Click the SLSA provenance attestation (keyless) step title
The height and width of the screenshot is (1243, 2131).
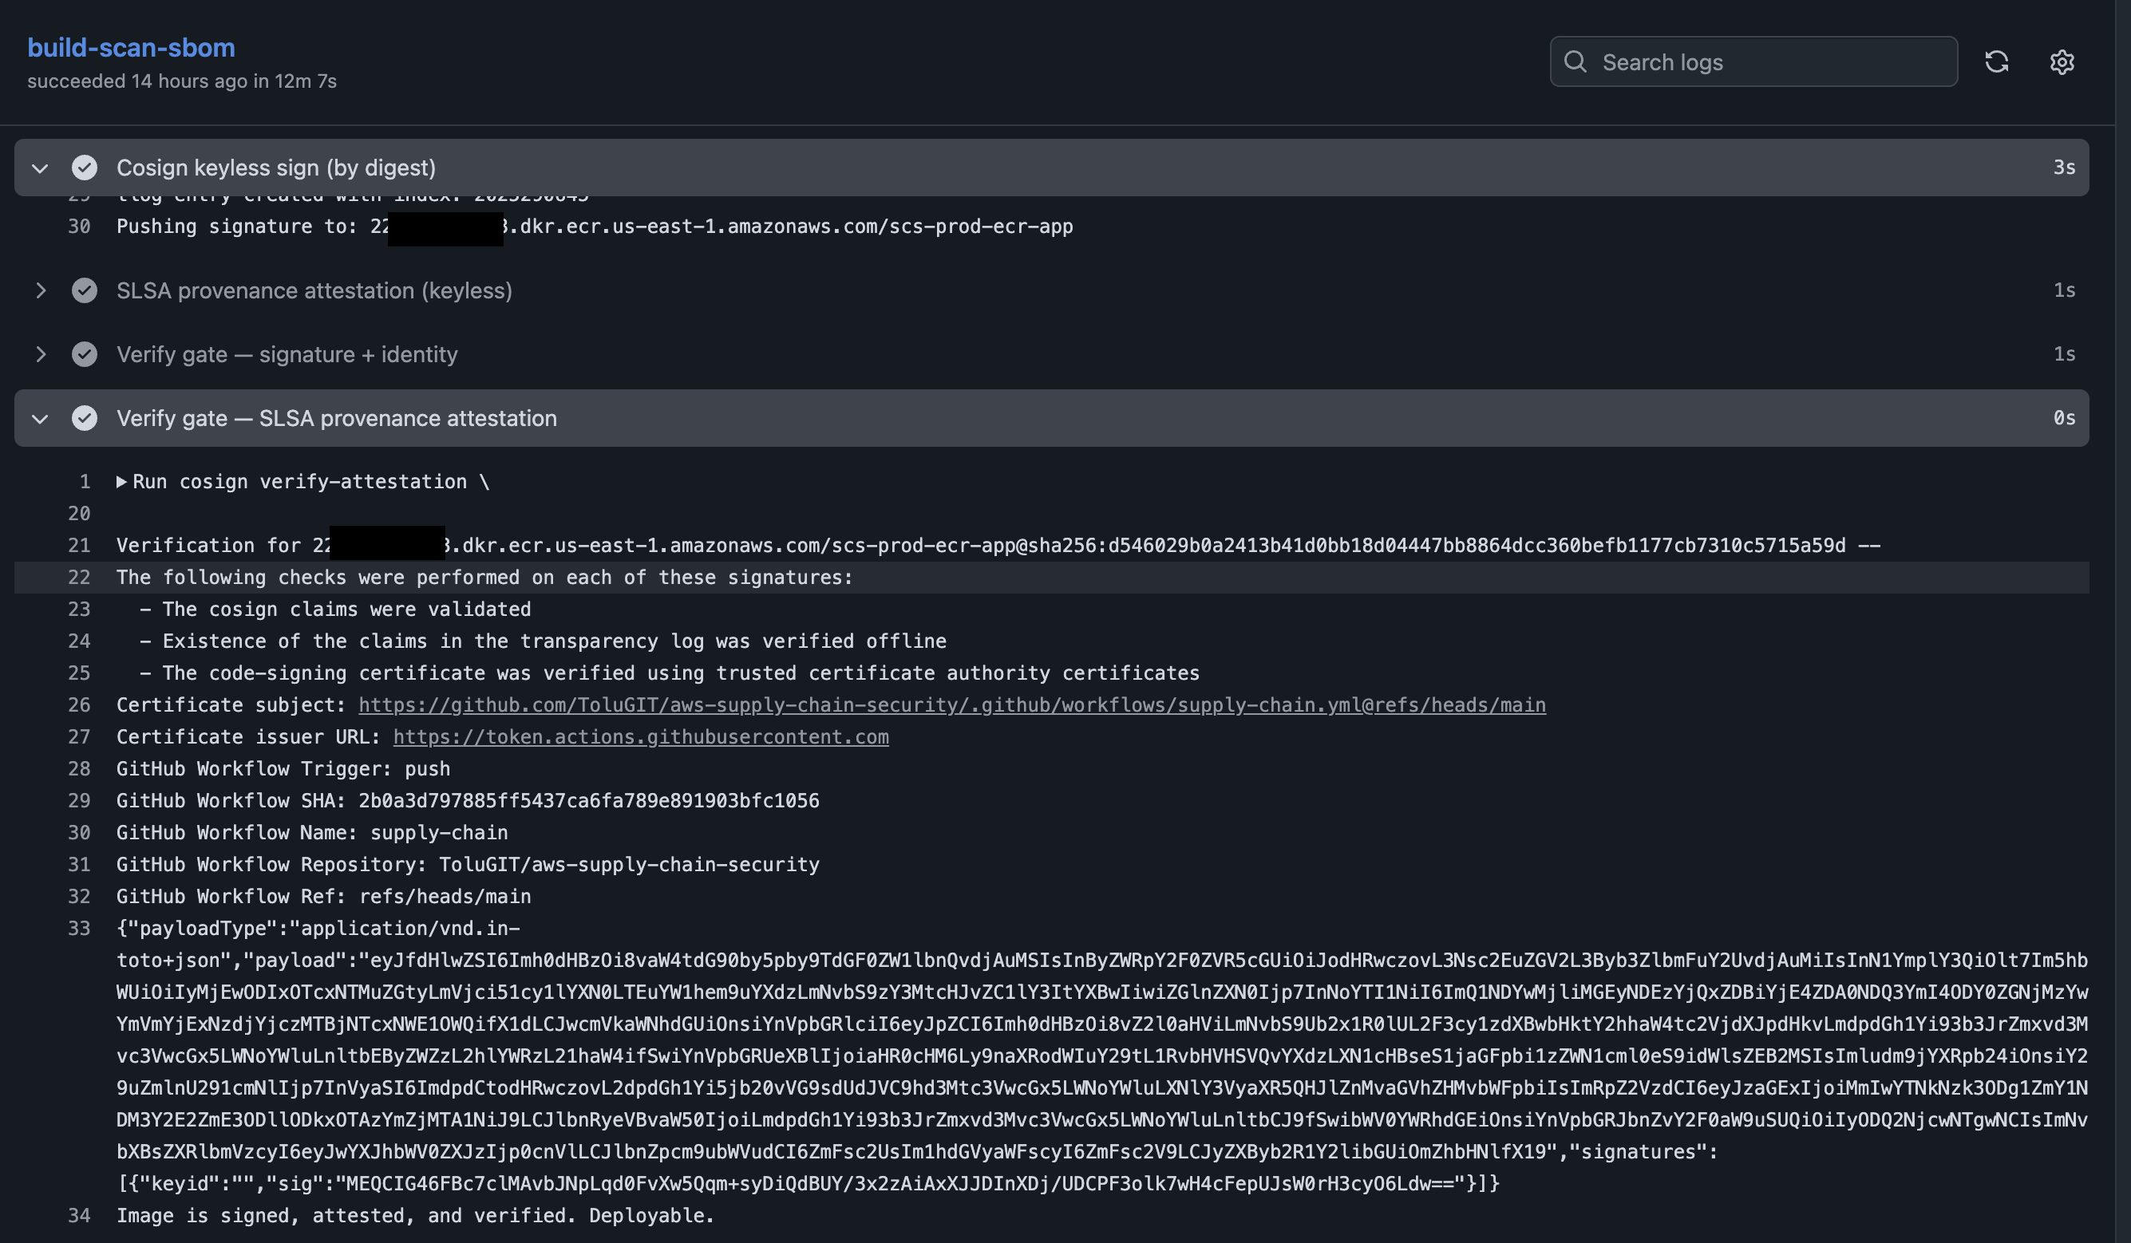314,290
